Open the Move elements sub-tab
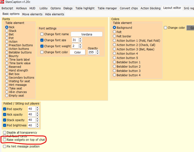Viewport: 194px width, 152px height. pyautogui.click(x=32, y=14)
